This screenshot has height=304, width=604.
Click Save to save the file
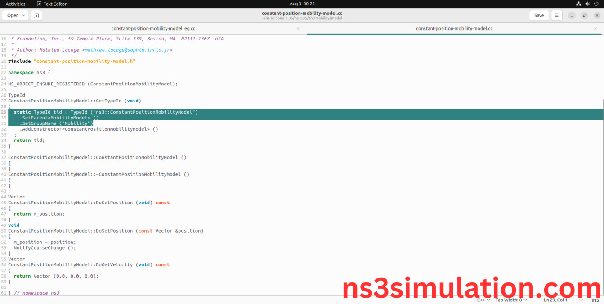(539, 15)
